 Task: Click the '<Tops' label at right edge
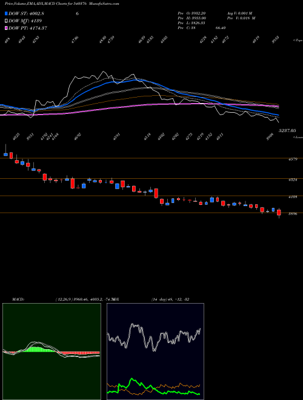pos(298,41)
